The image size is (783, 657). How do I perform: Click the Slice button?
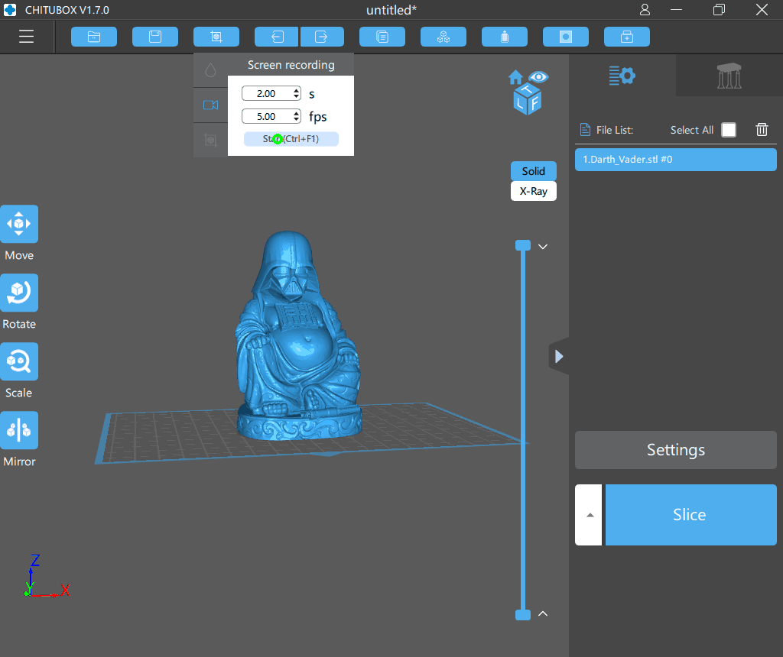[690, 515]
